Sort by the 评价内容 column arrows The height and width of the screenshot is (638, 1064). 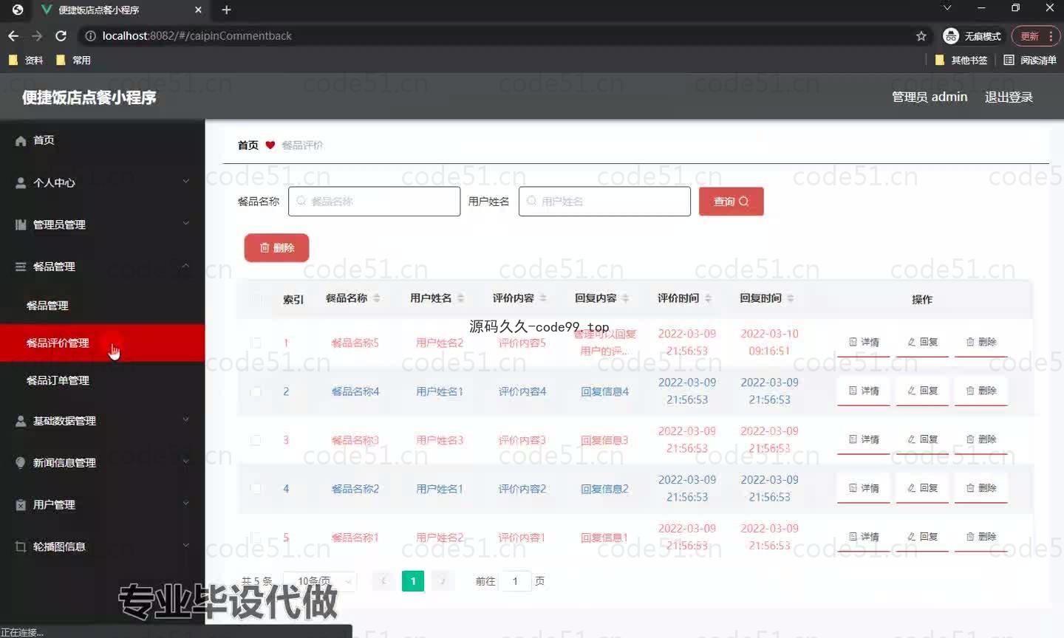click(x=543, y=298)
